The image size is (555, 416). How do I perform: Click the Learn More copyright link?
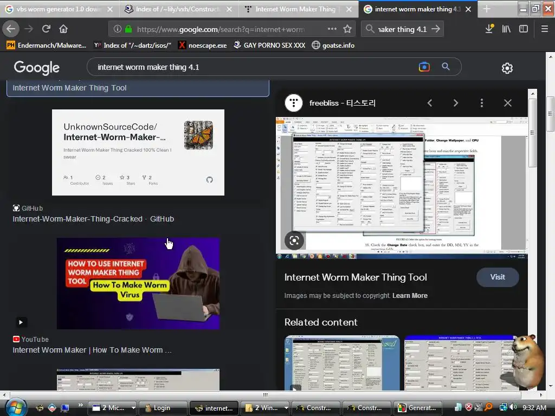coord(410,296)
